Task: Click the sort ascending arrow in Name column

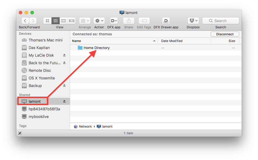Action: click(154, 41)
